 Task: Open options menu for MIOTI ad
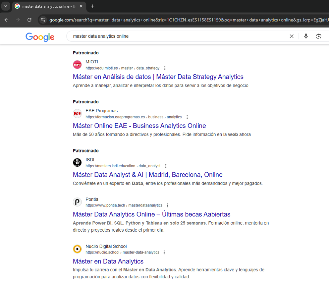tap(165, 68)
